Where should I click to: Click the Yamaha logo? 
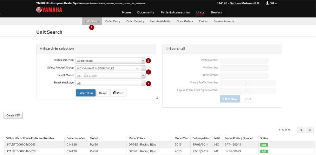(49, 10)
